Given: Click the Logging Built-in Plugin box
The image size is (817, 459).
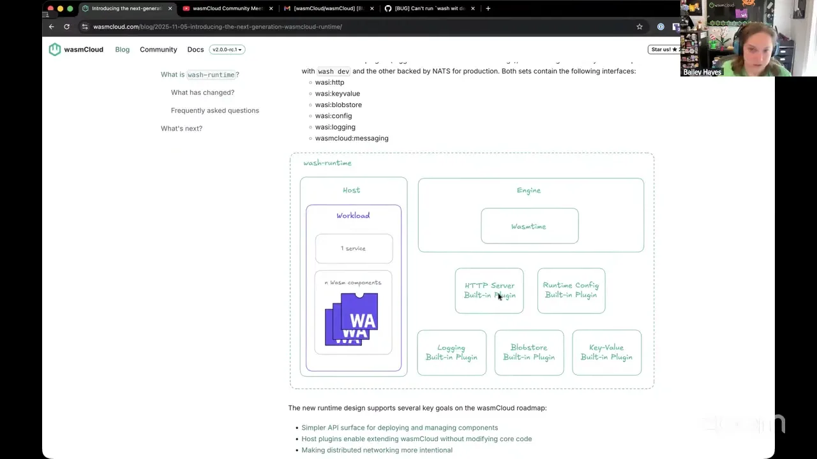Looking at the screenshot, I should coord(452,353).
